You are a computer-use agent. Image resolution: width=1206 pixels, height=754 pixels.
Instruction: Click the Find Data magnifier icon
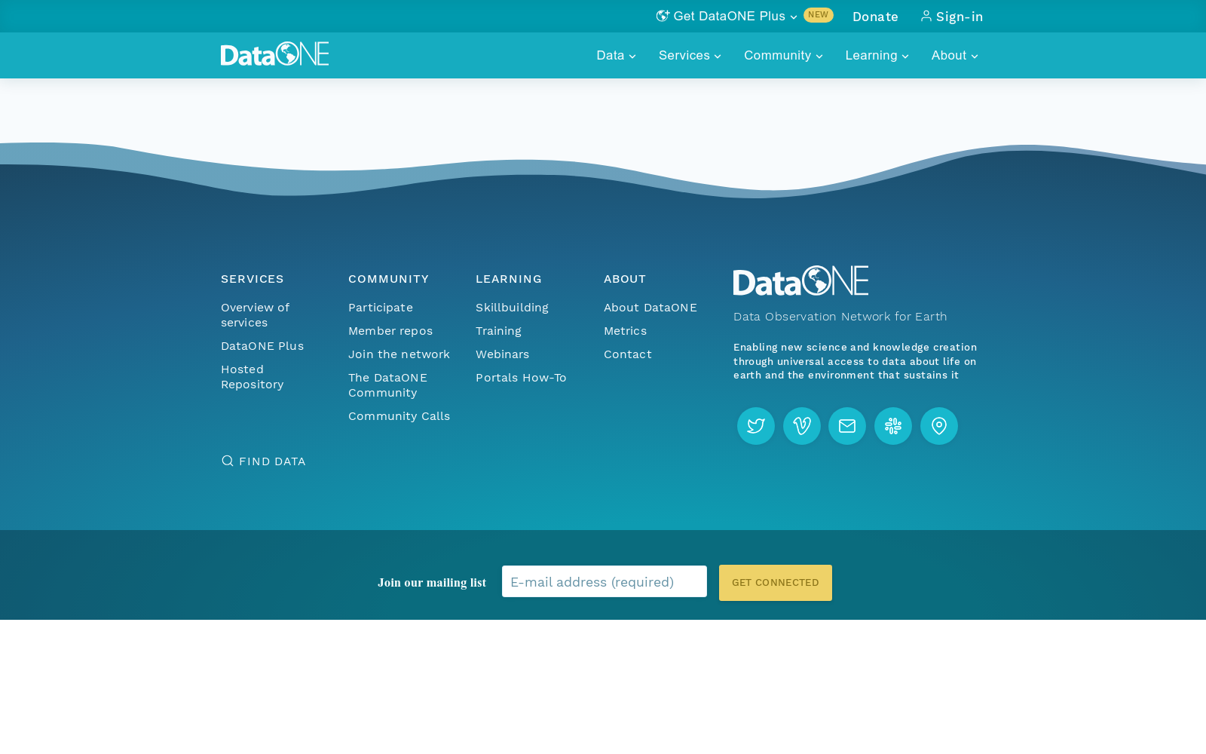pyautogui.click(x=227, y=461)
